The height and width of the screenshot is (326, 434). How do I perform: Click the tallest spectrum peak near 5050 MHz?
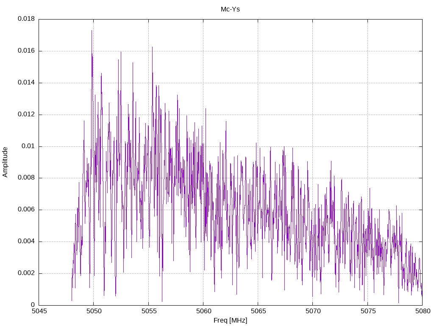(92, 31)
